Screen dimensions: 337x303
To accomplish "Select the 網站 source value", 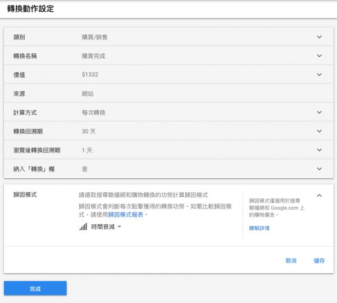I will pyautogui.click(x=88, y=94).
